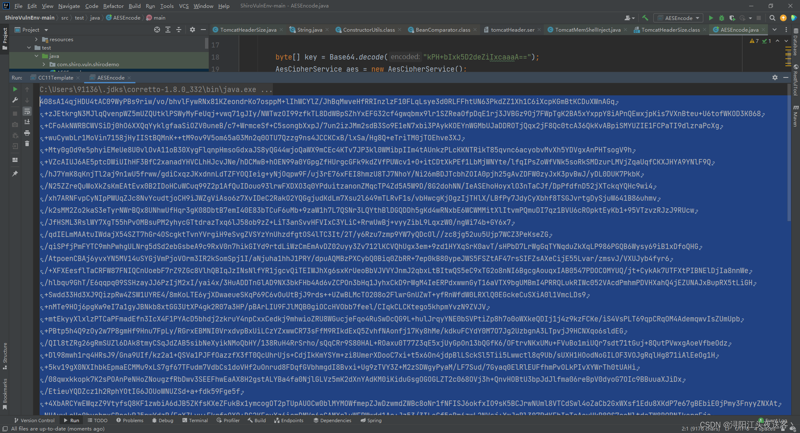Image resolution: width=800 pixels, height=433 pixels.
Task: Open the AESEncode run configuration dropdown
Action: [678, 18]
